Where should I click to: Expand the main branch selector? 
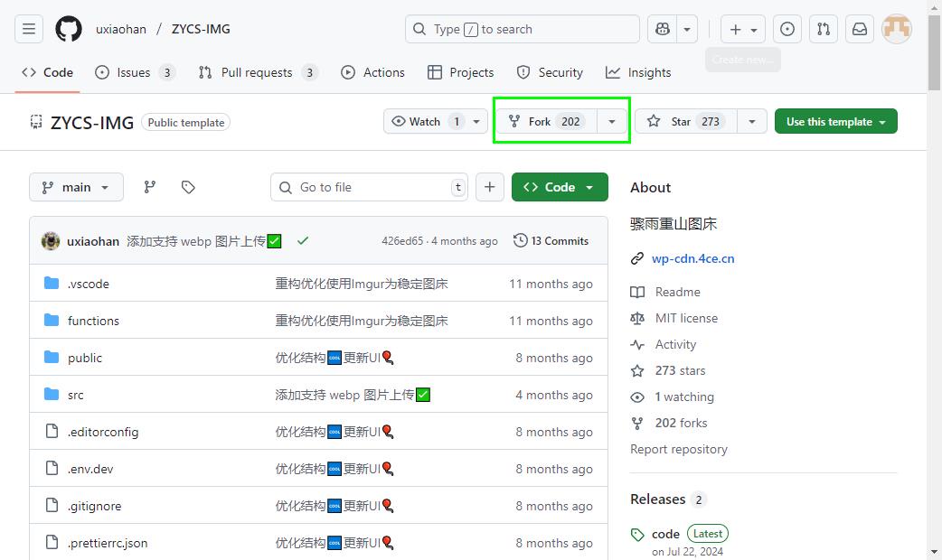point(76,187)
